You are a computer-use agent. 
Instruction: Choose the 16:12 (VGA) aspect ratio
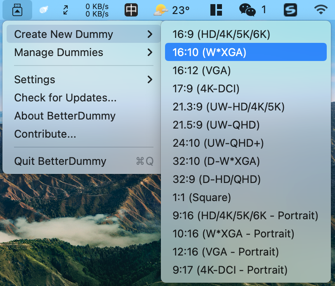[246, 70]
